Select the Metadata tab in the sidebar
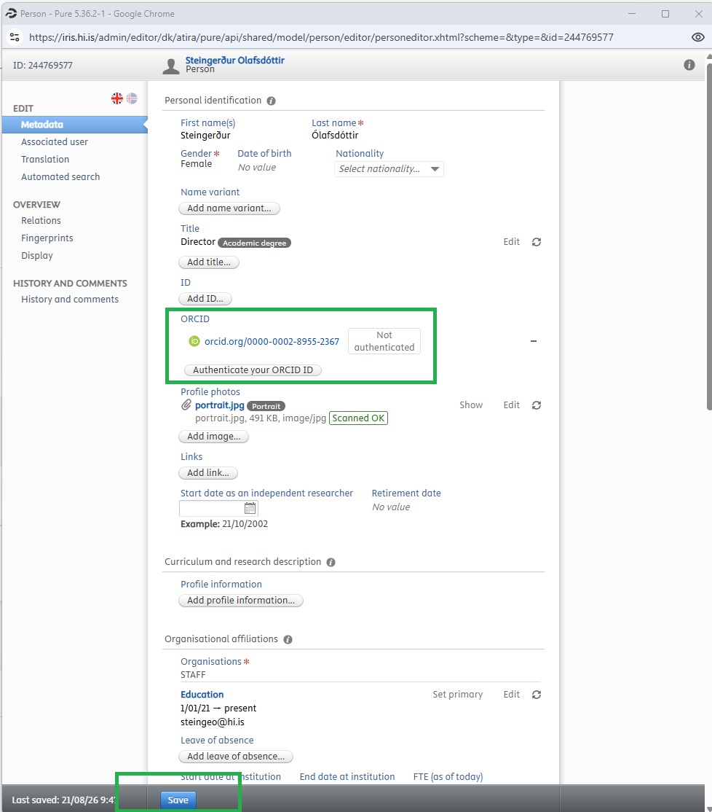 (x=75, y=125)
